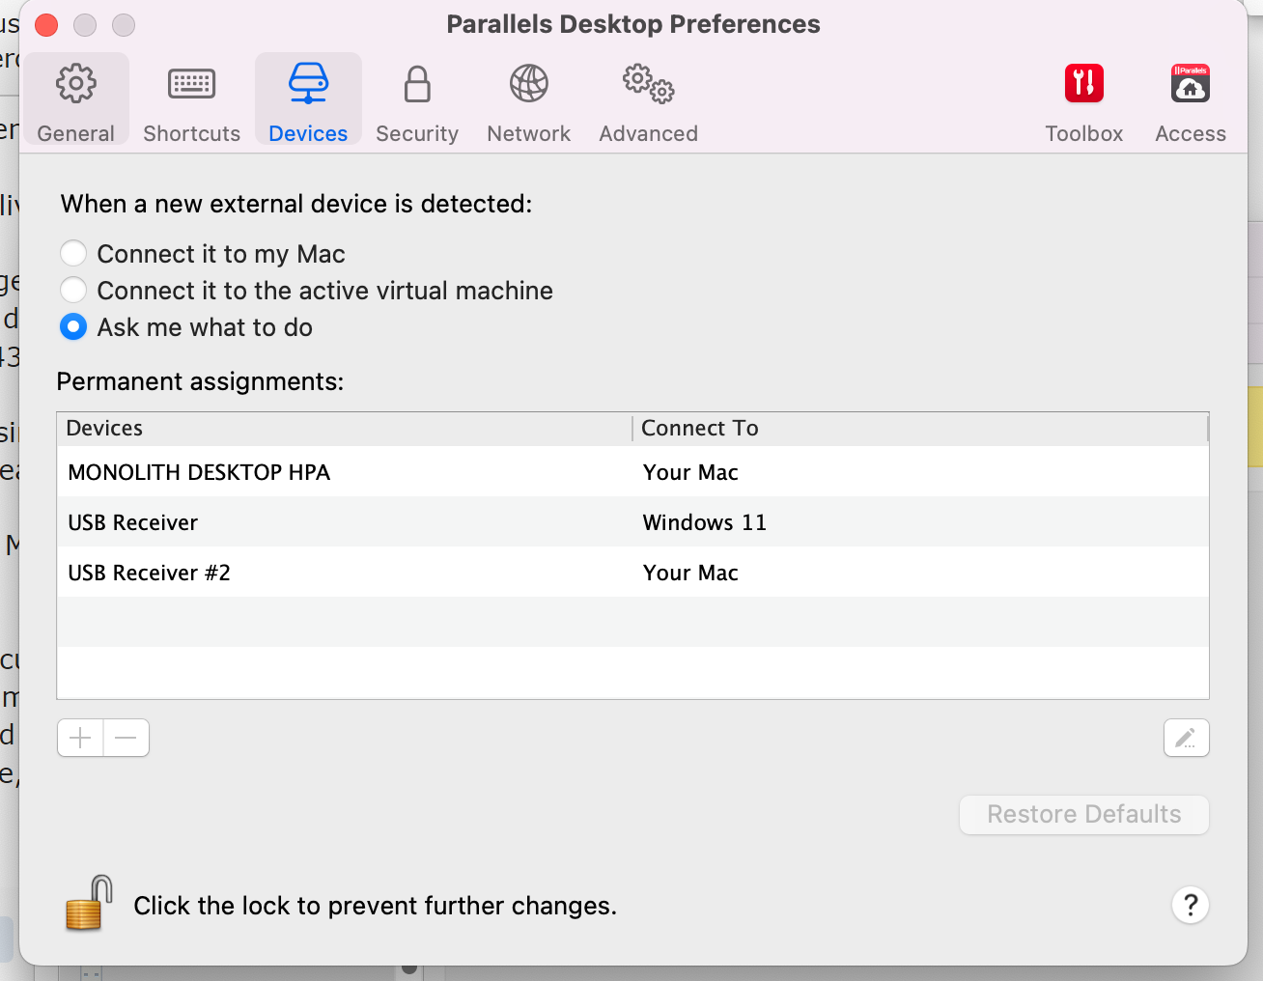1263x981 pixels.
Task: Switch to Security lock pane
Action: [x=417, y=100]
